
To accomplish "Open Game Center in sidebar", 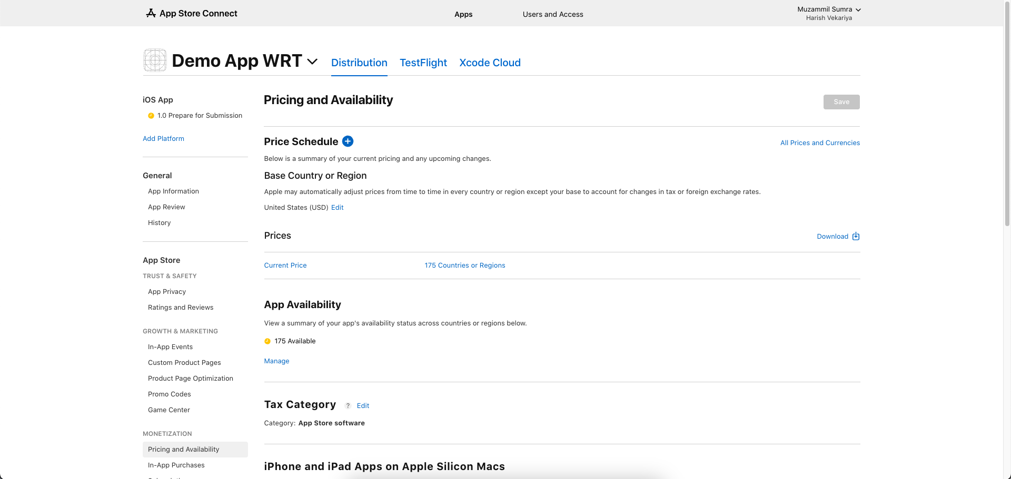I will pos(169,410).
